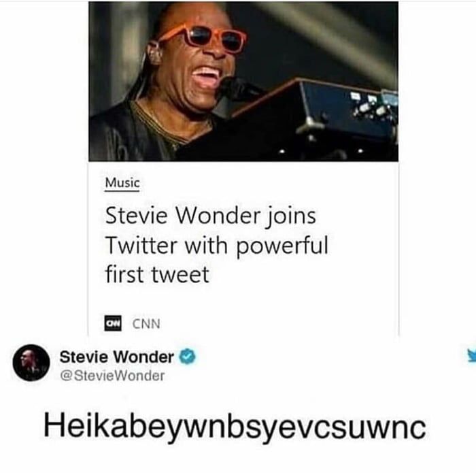Click the word 'Wonder' in article headline
The width and height of the screenshot is (476, 473).
[218, 215]
